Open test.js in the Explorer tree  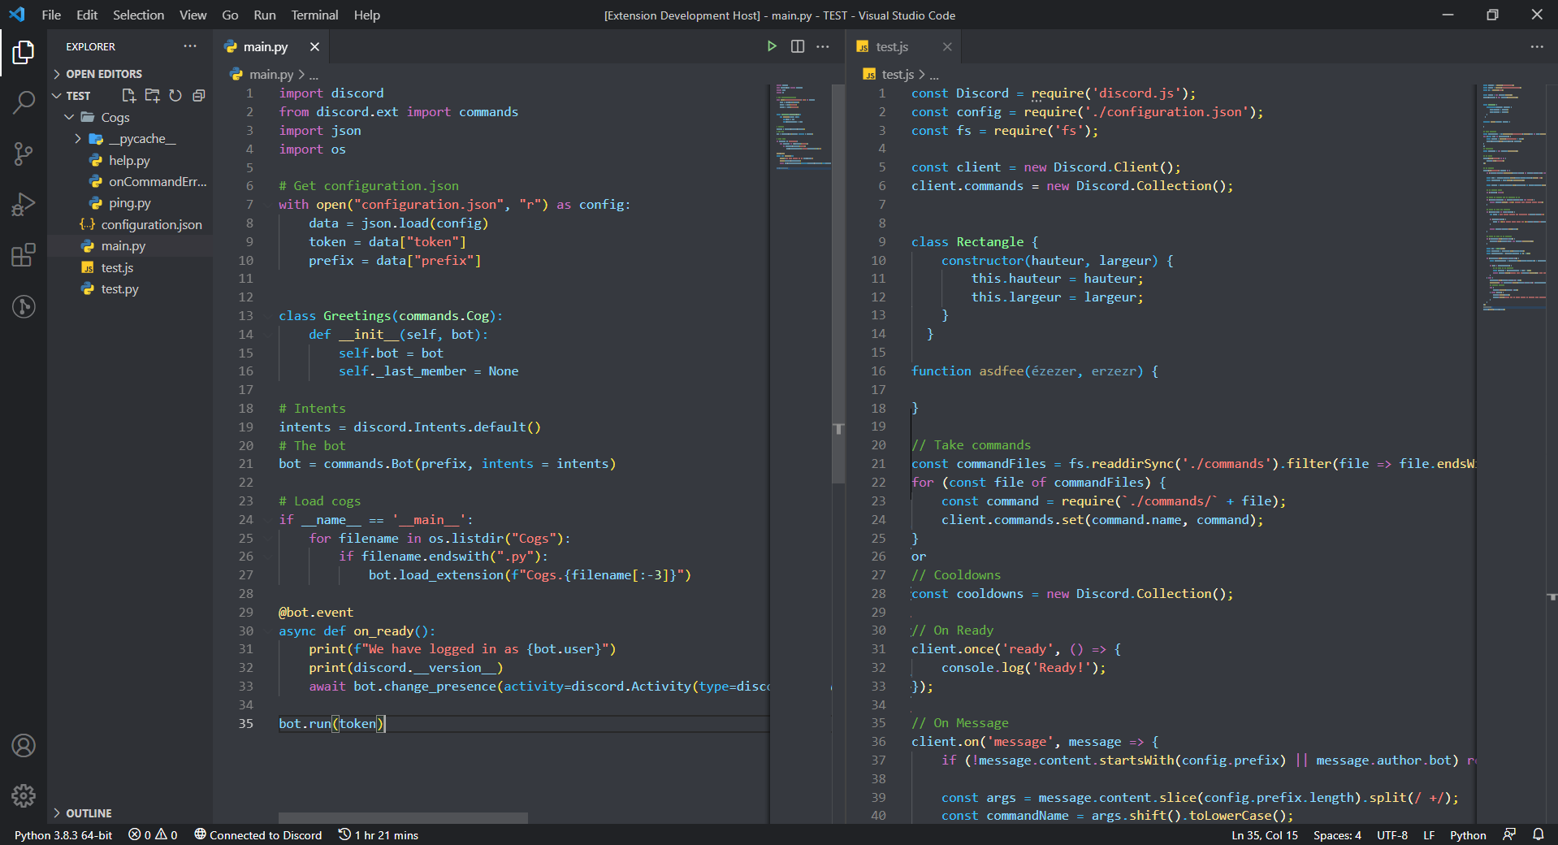130,268
